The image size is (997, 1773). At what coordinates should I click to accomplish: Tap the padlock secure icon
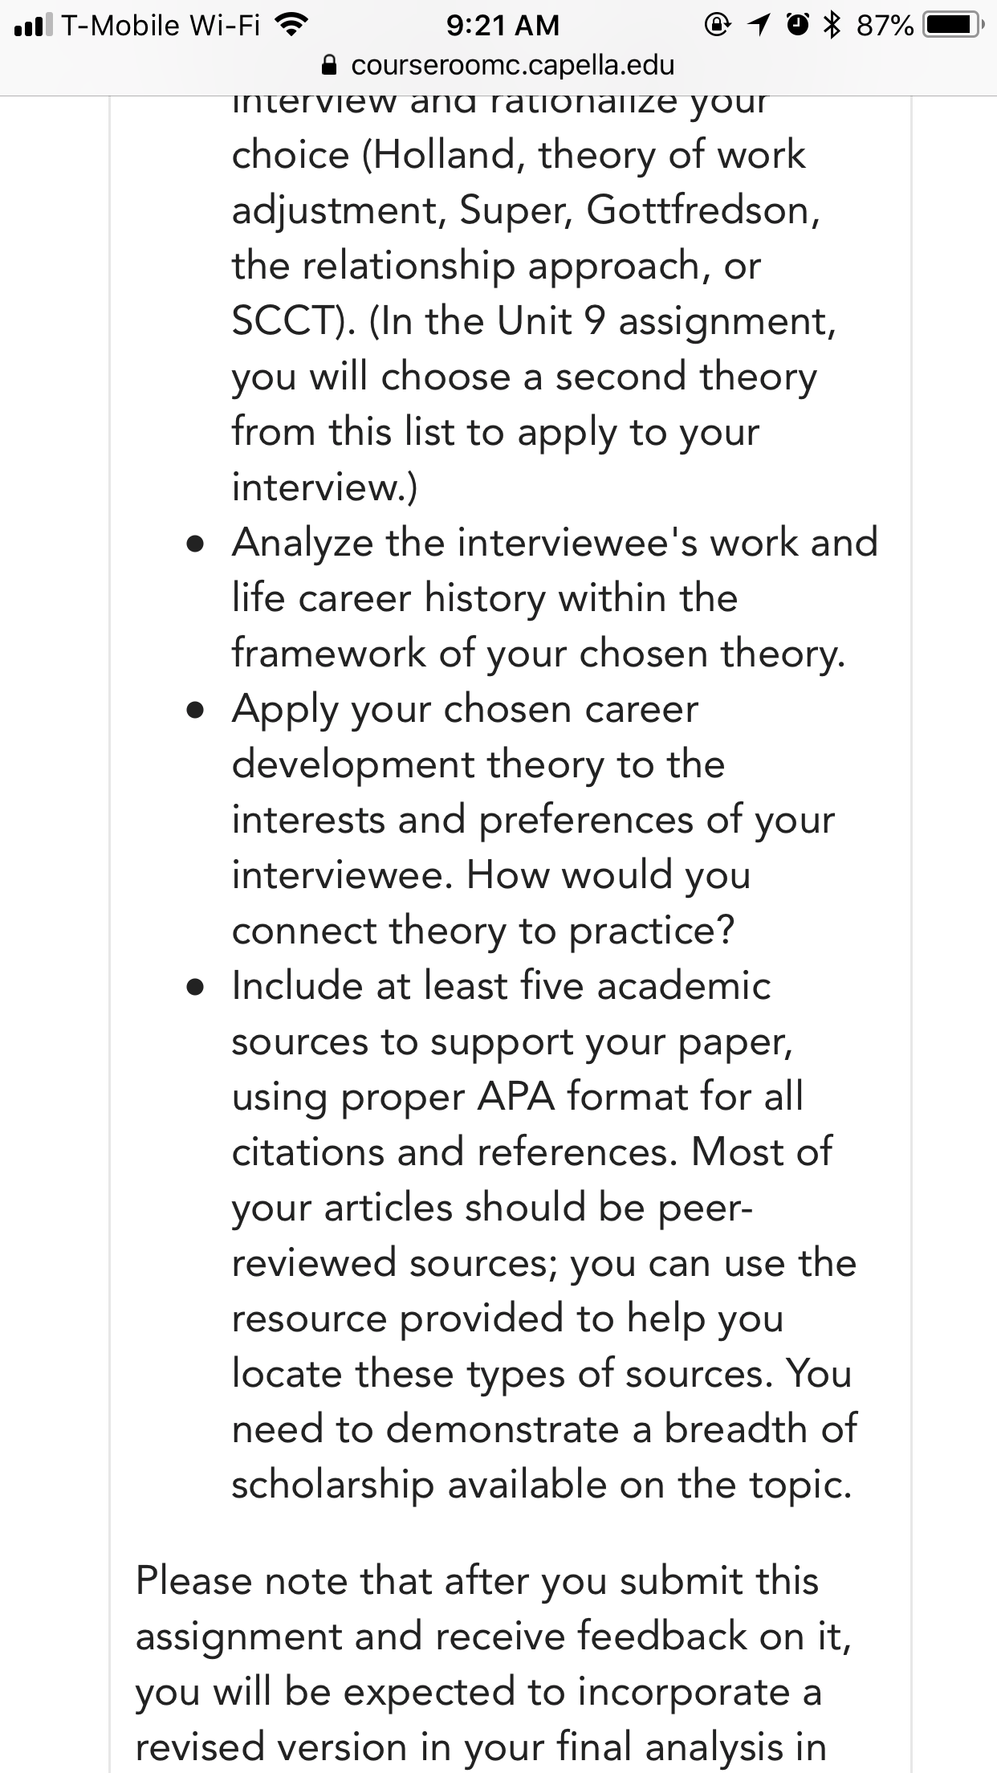pos(328,66)
